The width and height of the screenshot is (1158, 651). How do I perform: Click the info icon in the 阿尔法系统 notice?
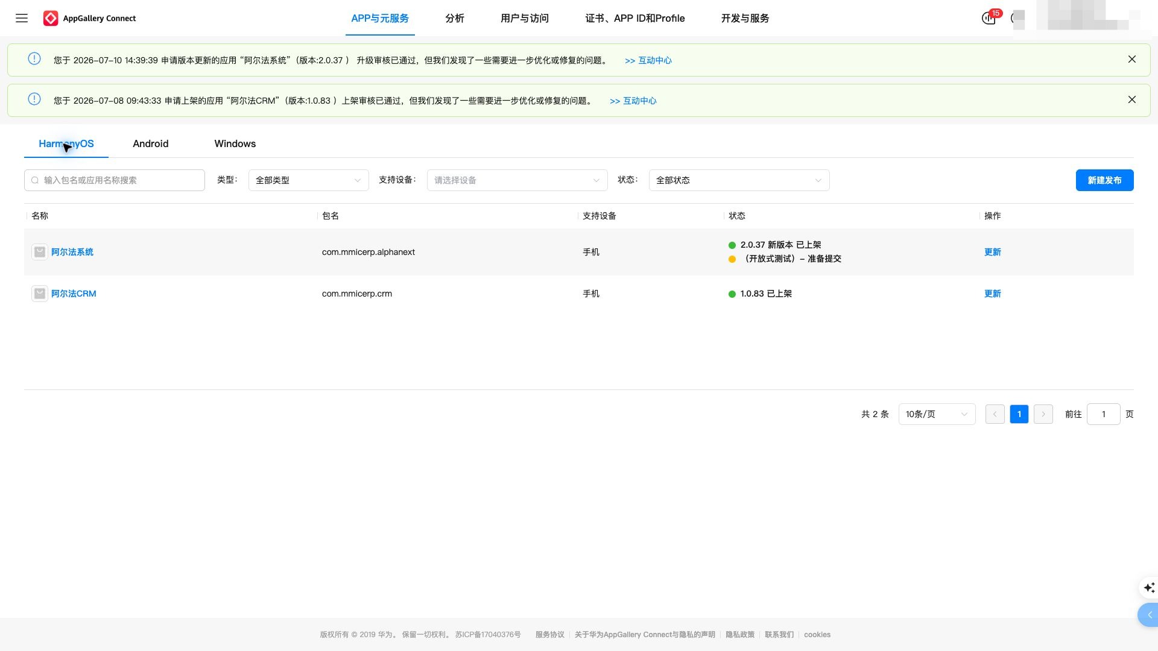34,58
